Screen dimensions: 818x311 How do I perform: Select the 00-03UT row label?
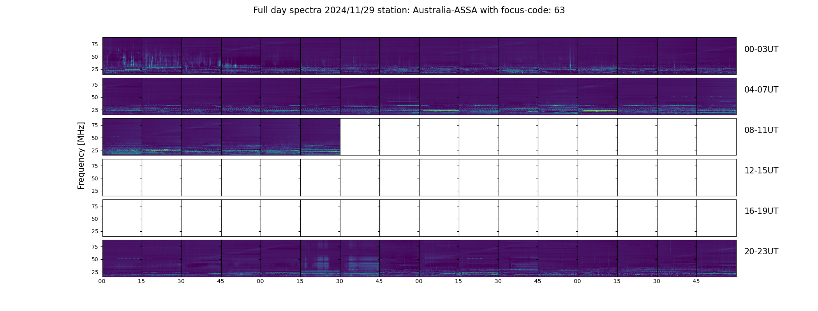[761, 49]
